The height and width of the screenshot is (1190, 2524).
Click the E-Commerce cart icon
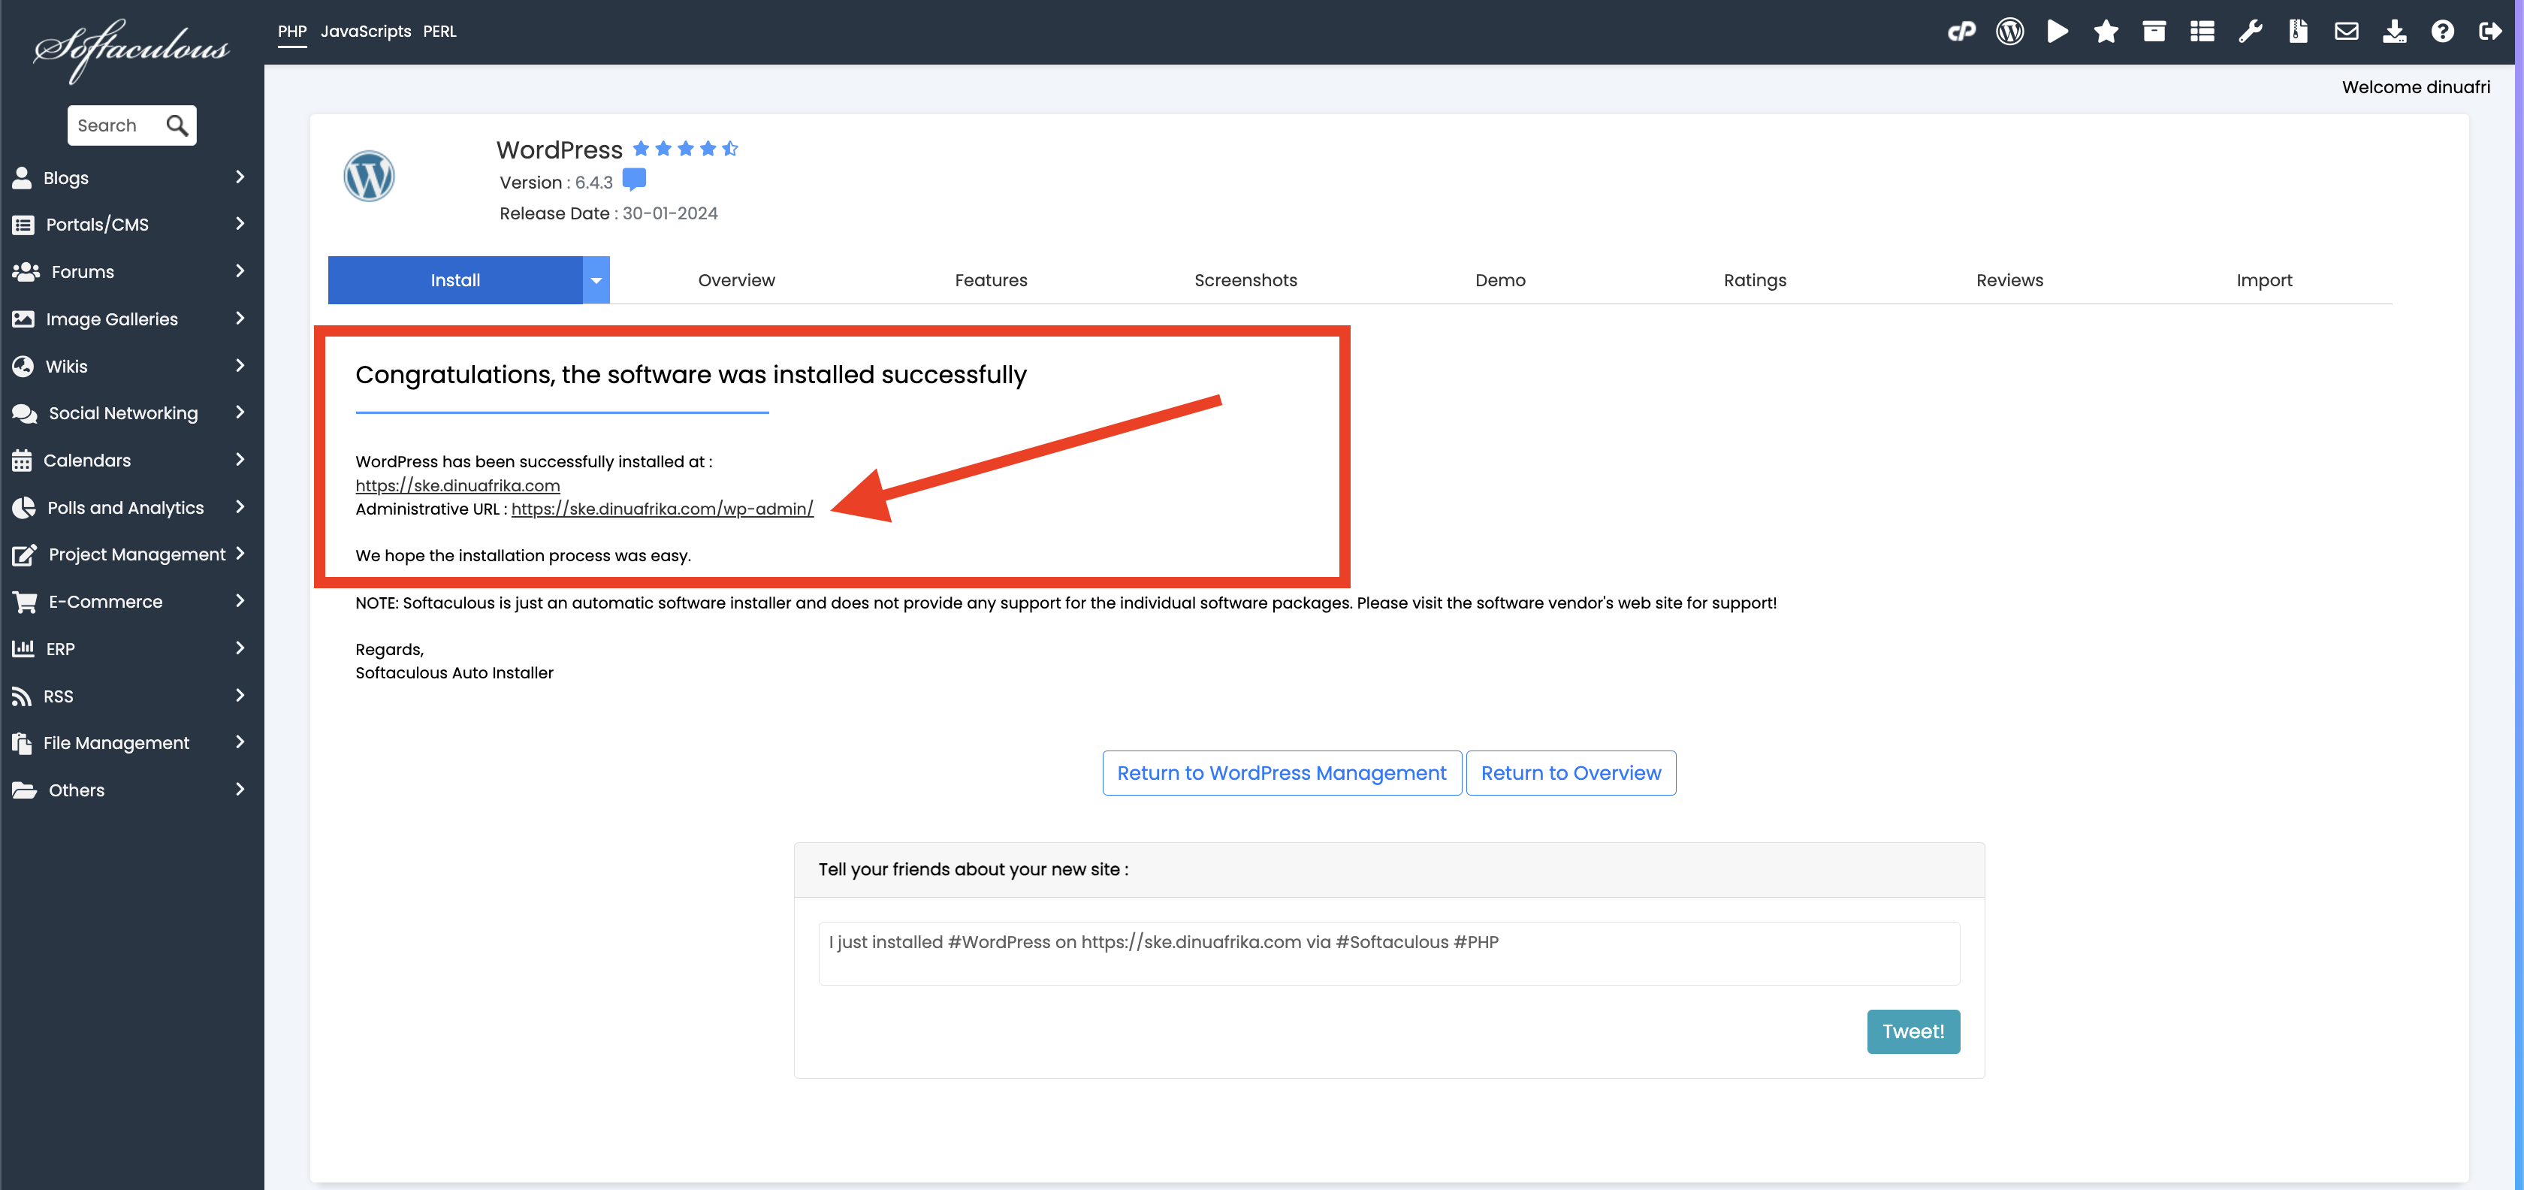26,601
